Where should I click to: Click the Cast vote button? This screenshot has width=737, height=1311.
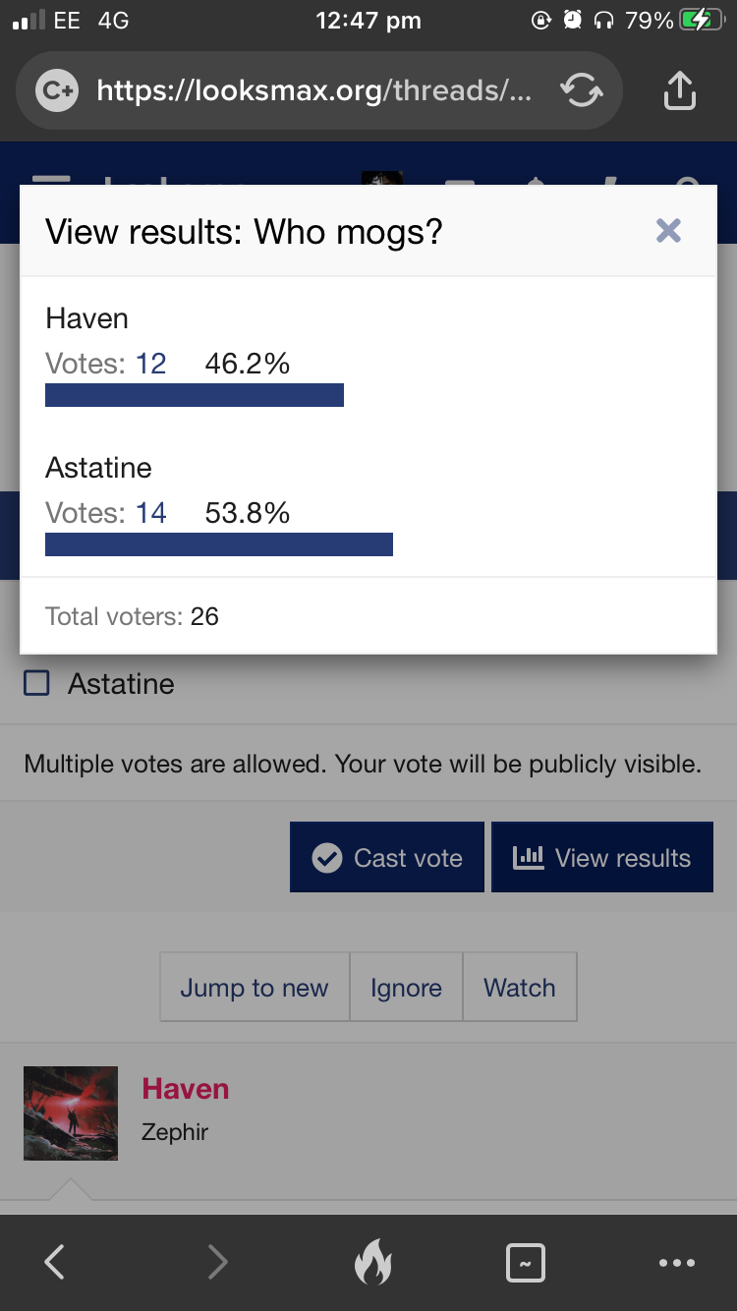click(387, 857)
